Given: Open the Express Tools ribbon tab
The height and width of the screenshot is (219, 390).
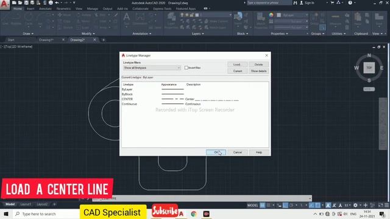Looking at the screenshot, I should [163, 9].
